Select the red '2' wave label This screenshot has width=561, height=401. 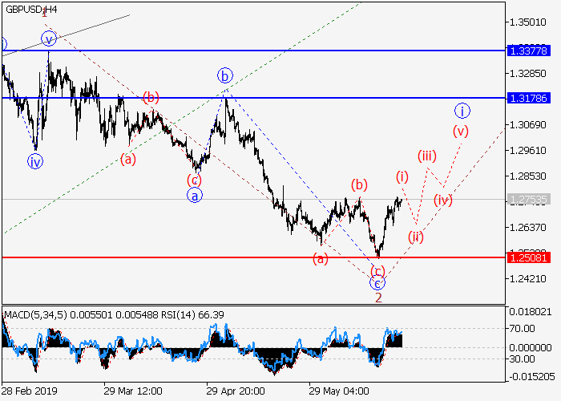tap(378, 298)
